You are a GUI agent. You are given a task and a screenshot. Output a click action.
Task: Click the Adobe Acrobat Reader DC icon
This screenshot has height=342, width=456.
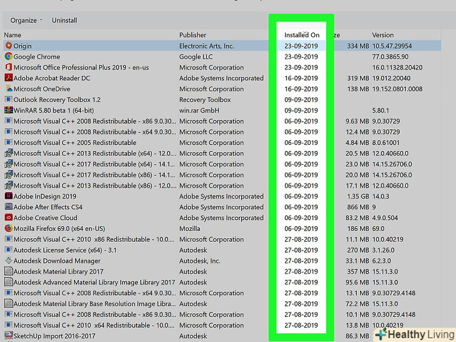click(8, 78)
